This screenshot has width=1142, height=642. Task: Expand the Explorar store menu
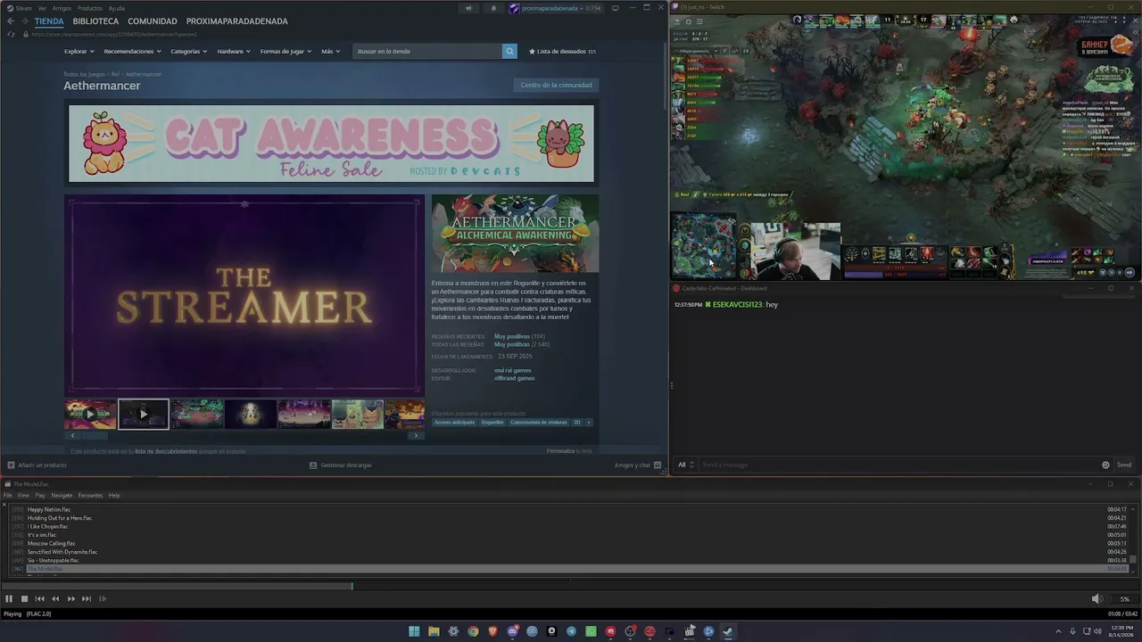click(x=79, y=52)
